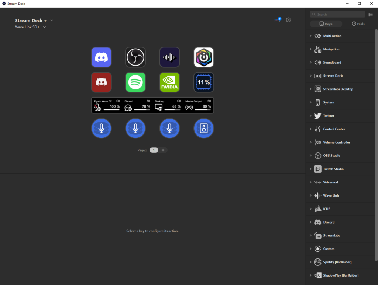Open the Wave Link SD+ profile dropdown
Image resolution: width=378 pixels, height=285 pixels.
point(44,27)
